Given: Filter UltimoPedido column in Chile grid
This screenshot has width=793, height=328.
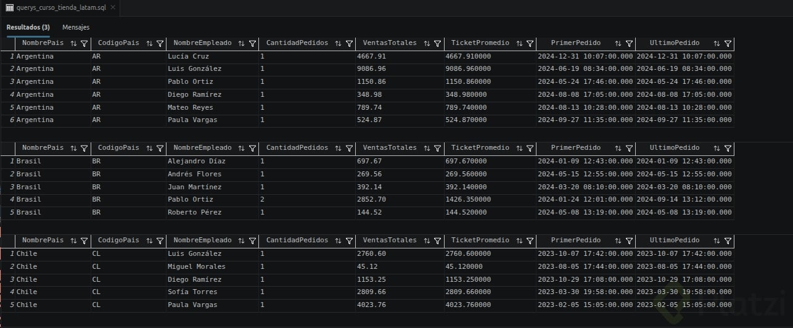Looking at the screenshot, I should (728, 240).
